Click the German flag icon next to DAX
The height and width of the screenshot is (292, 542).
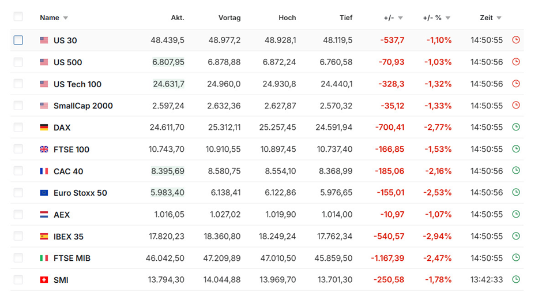coord(44,128)
